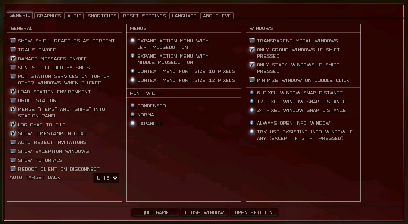Image resolution: width=408 pixels, height=224 pixels.
Task: Check Minimize window on double-click
Action: point(252,80)
